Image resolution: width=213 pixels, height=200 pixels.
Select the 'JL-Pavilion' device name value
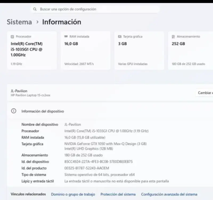tap(72, 125)
